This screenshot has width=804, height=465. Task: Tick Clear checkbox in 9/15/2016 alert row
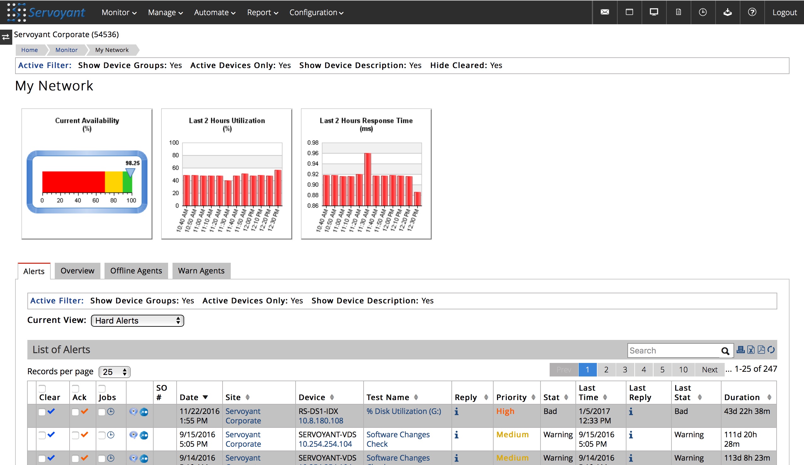(x=42, y=435)
